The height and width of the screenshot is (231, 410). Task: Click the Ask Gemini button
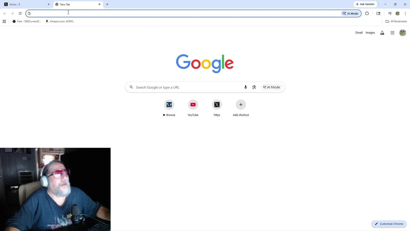point(365,4)
